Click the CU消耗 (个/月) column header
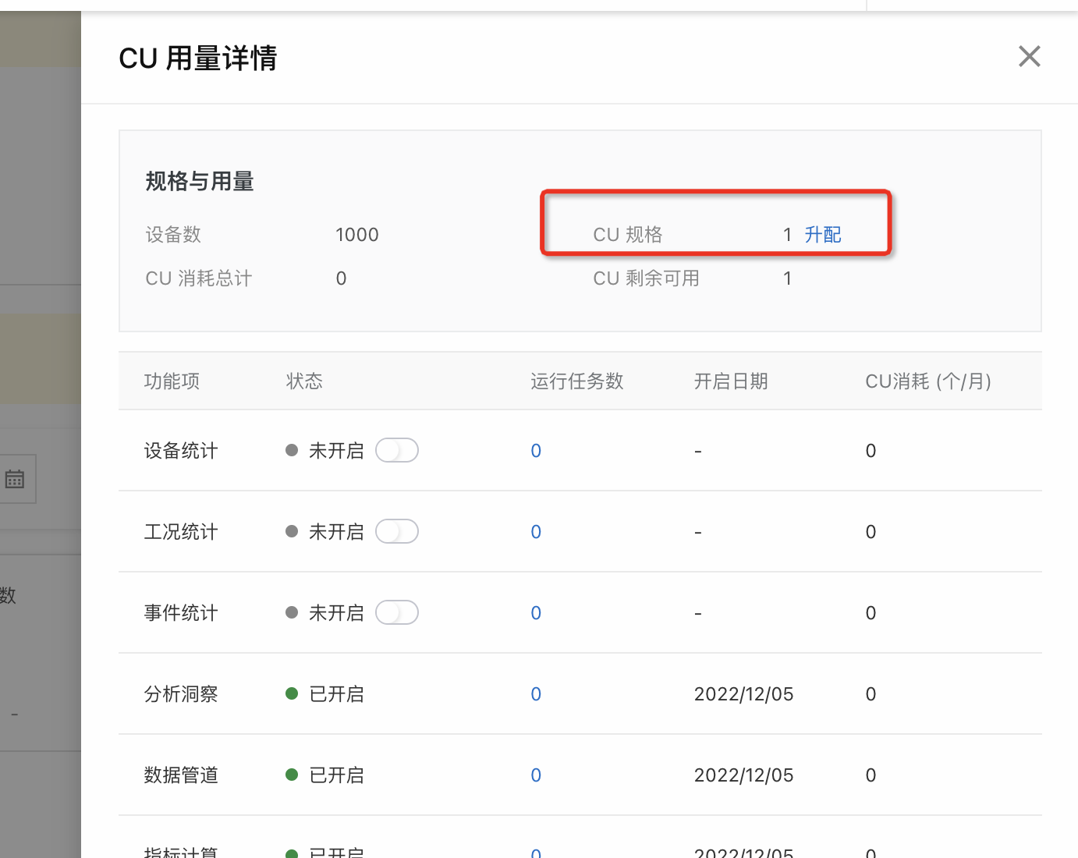This screenshot has height=858, width=1078. point(928,381)
